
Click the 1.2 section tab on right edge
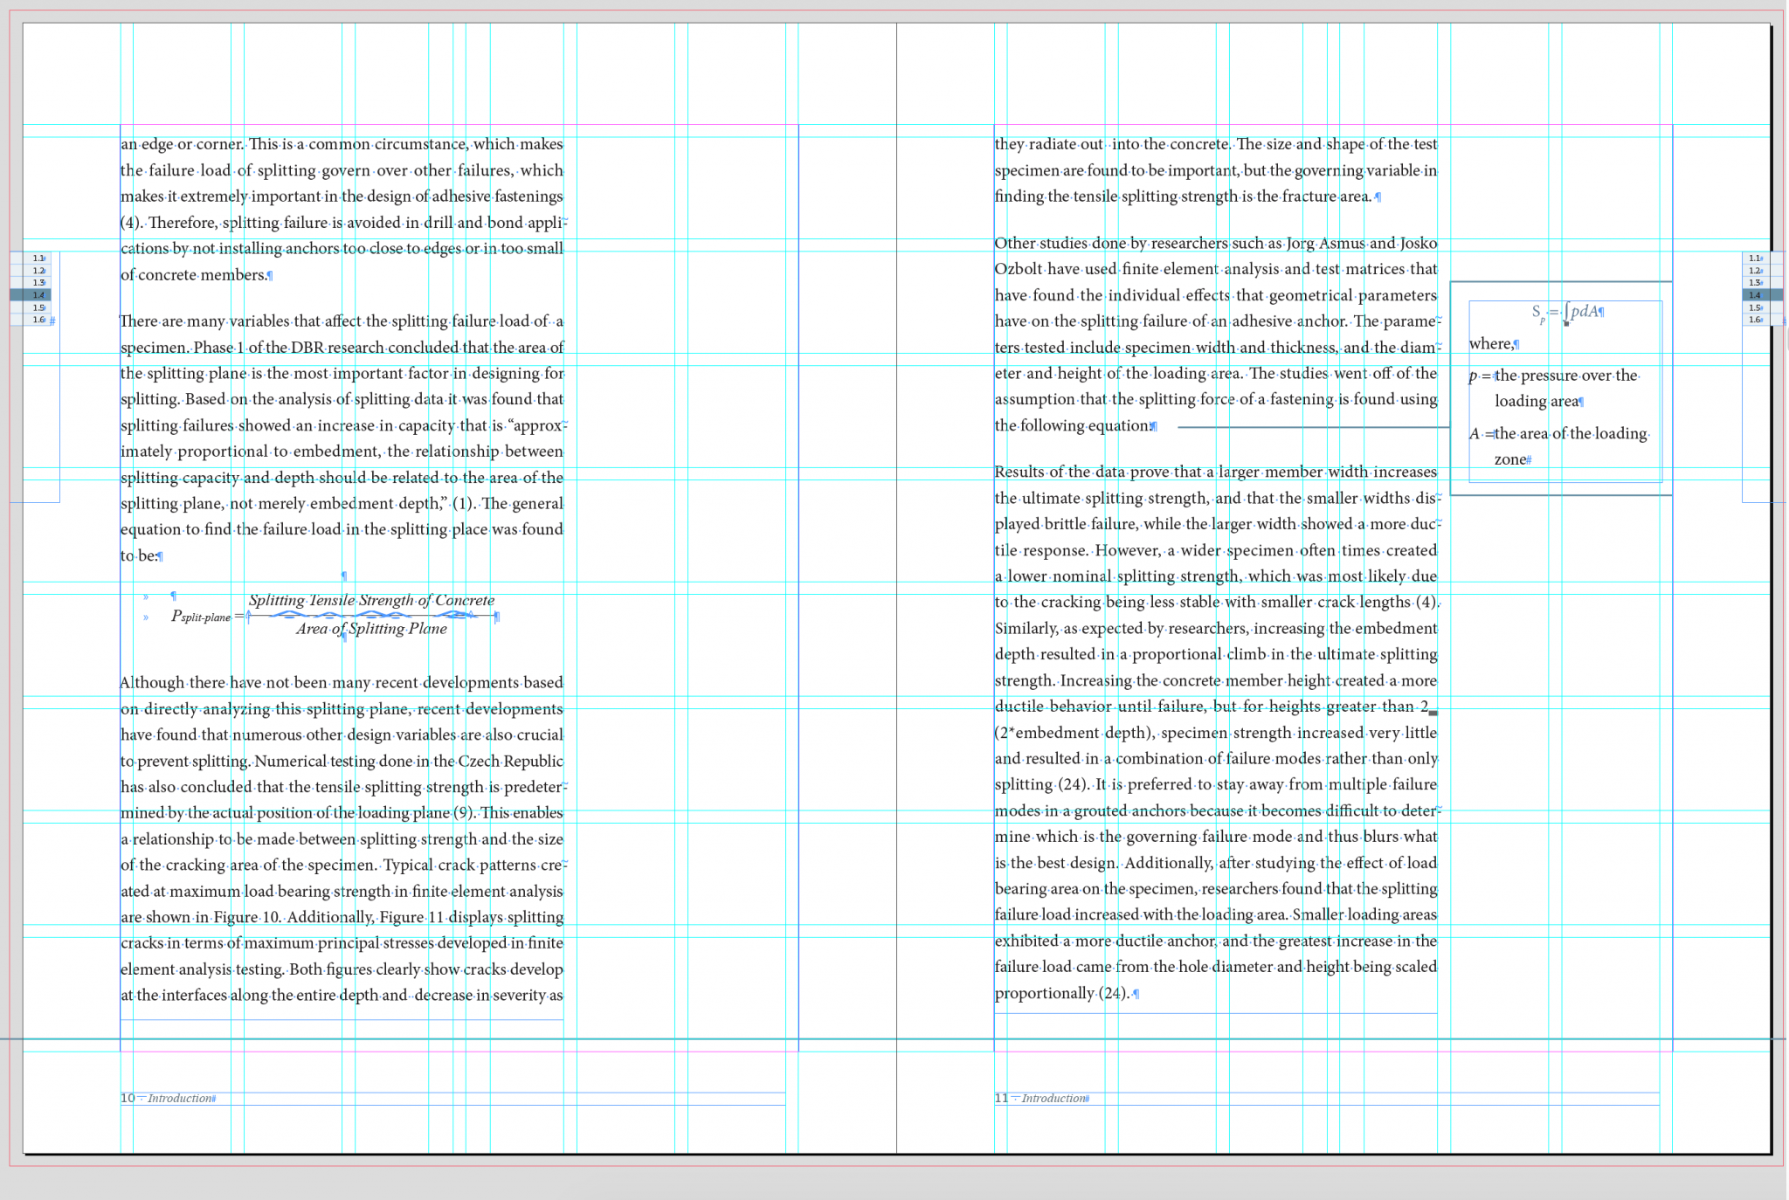point(1754,271)
